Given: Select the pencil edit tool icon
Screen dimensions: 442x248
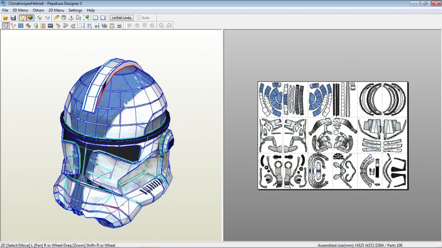Looking at the screenshot, I should [57, 18].
